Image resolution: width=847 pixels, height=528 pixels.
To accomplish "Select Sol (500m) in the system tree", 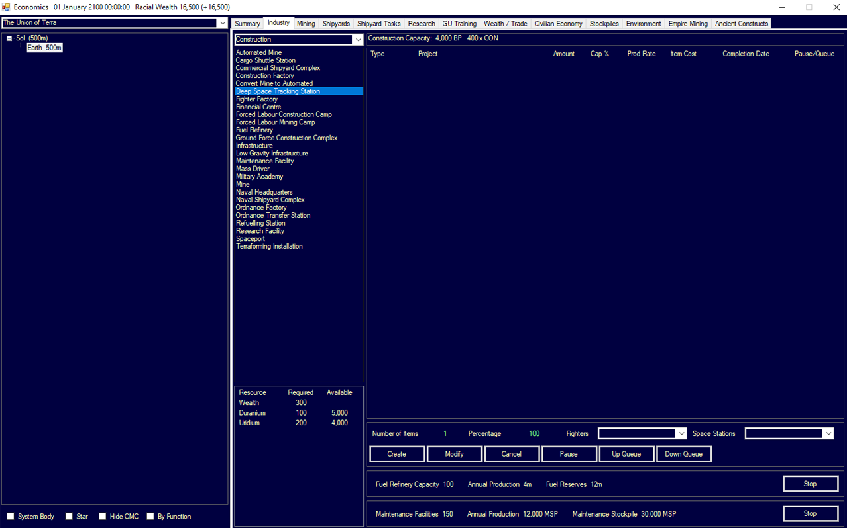I will 32,38.
